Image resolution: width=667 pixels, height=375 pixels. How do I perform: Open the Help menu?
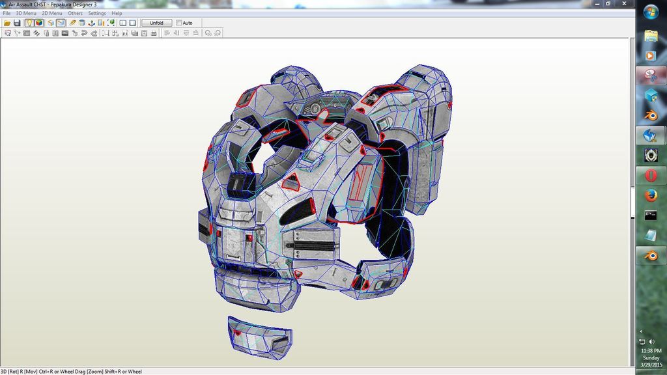pos(117,13)
